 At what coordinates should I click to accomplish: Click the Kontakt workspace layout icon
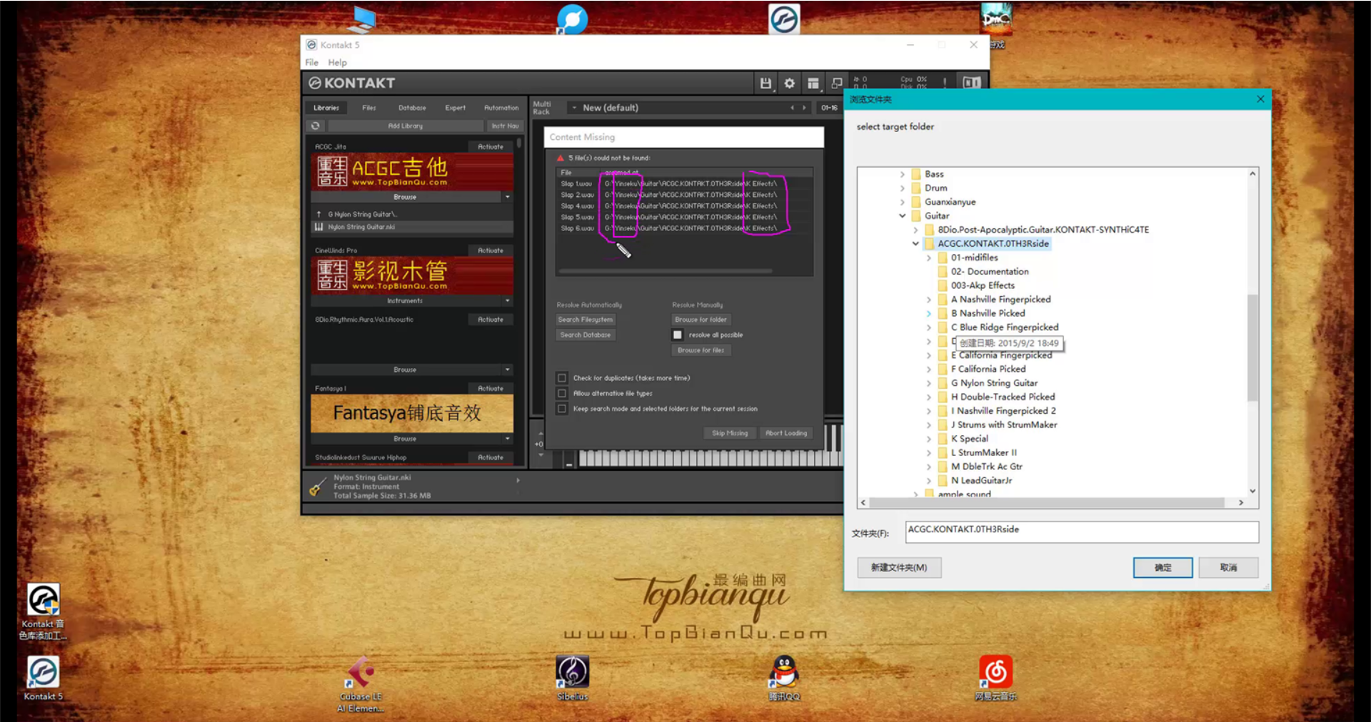click(x=813, y=83)
